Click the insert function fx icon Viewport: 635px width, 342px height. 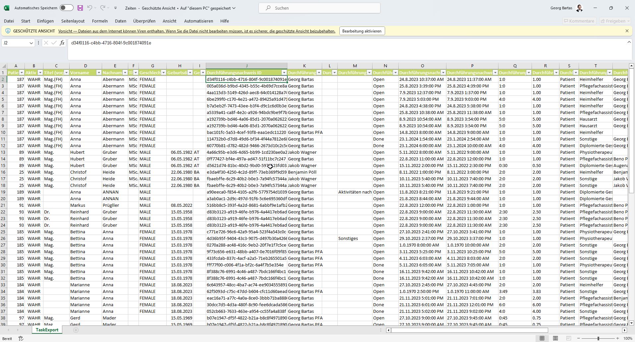[62, 43]
